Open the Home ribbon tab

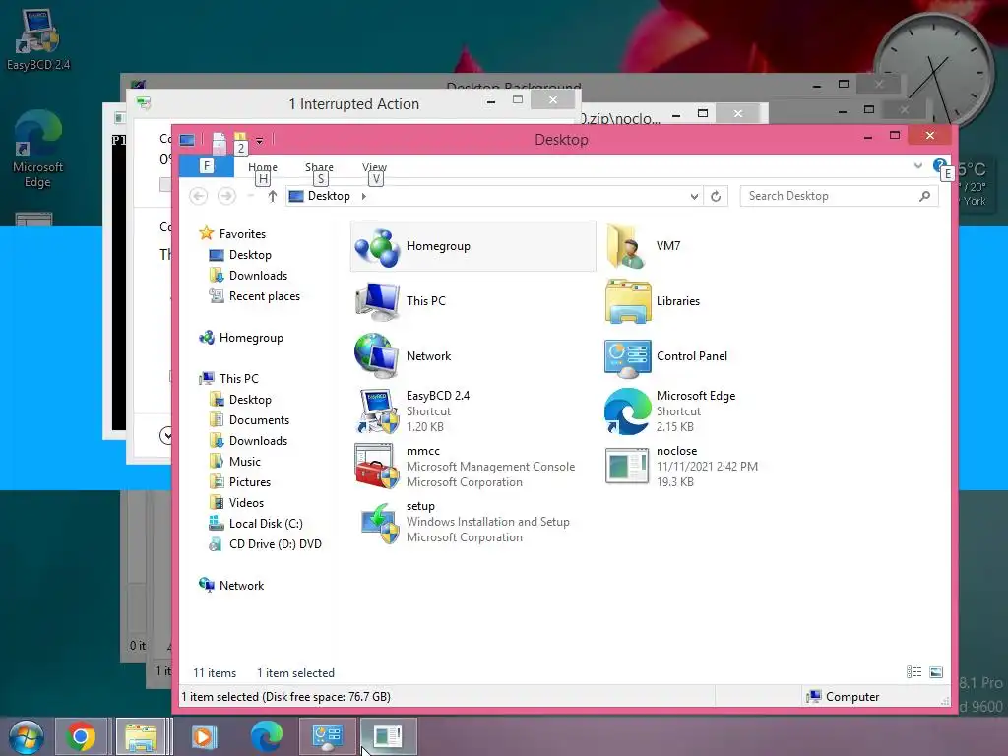263,167
